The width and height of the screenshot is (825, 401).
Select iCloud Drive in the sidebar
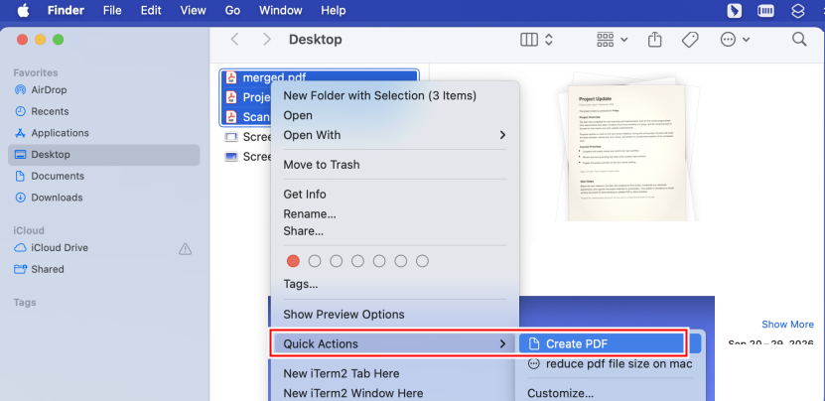point(103,248)
